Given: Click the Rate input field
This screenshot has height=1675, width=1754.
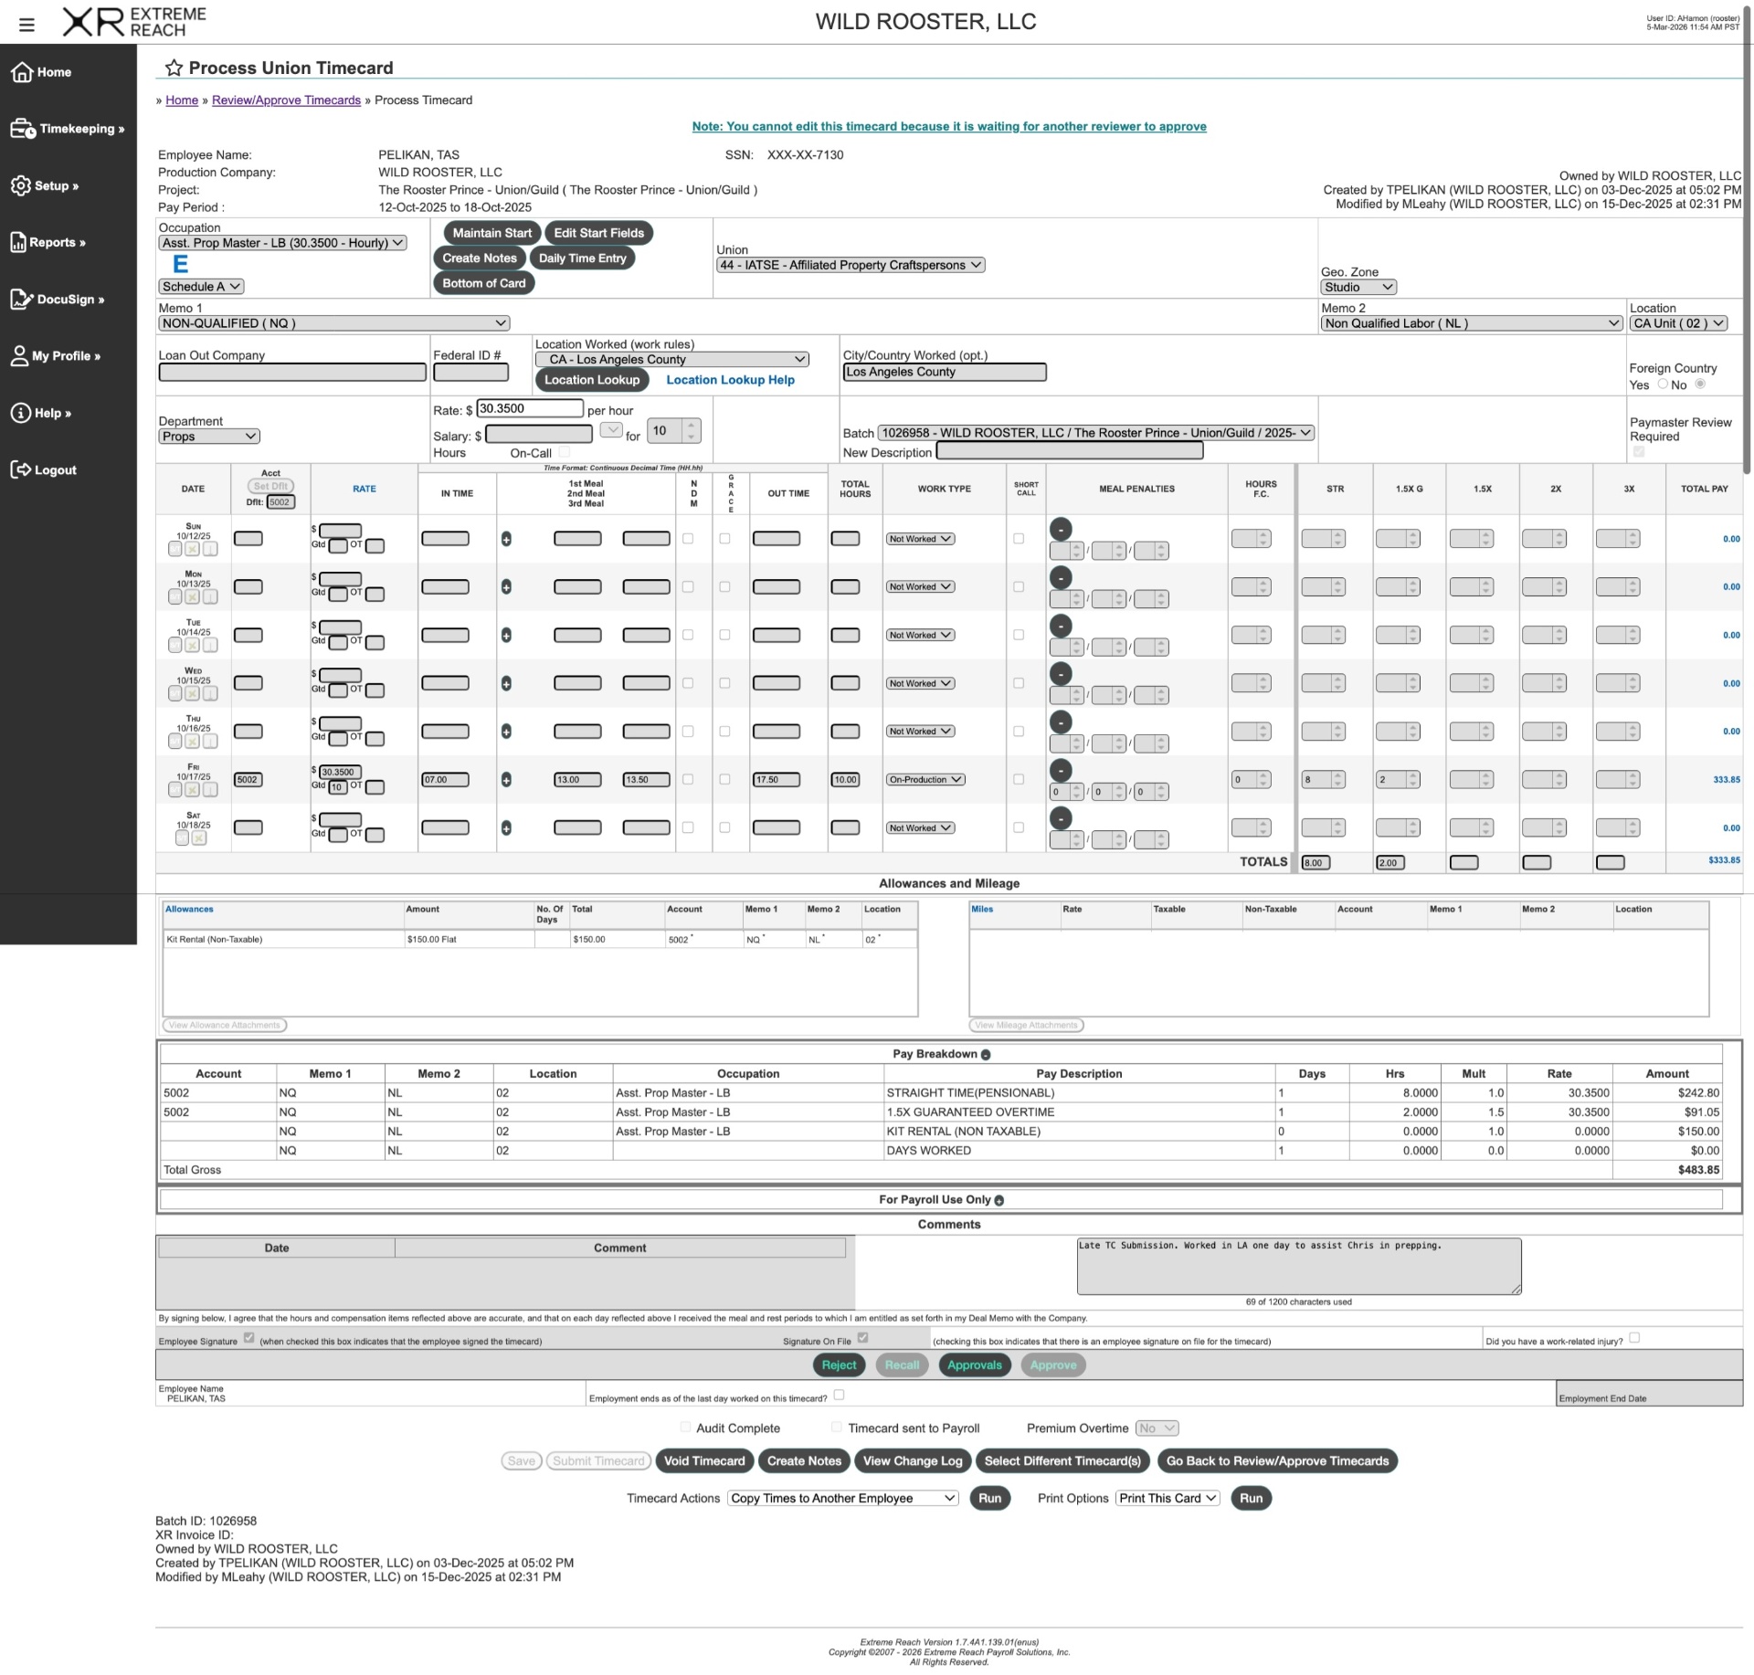Looking at the screenshot, I should 530,408.
